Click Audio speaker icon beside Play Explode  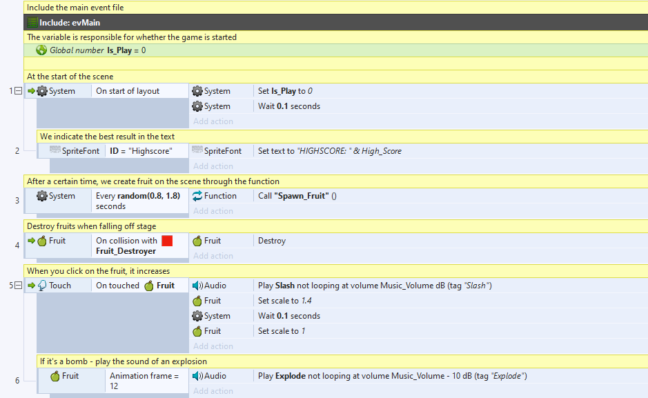pos(197,376)
